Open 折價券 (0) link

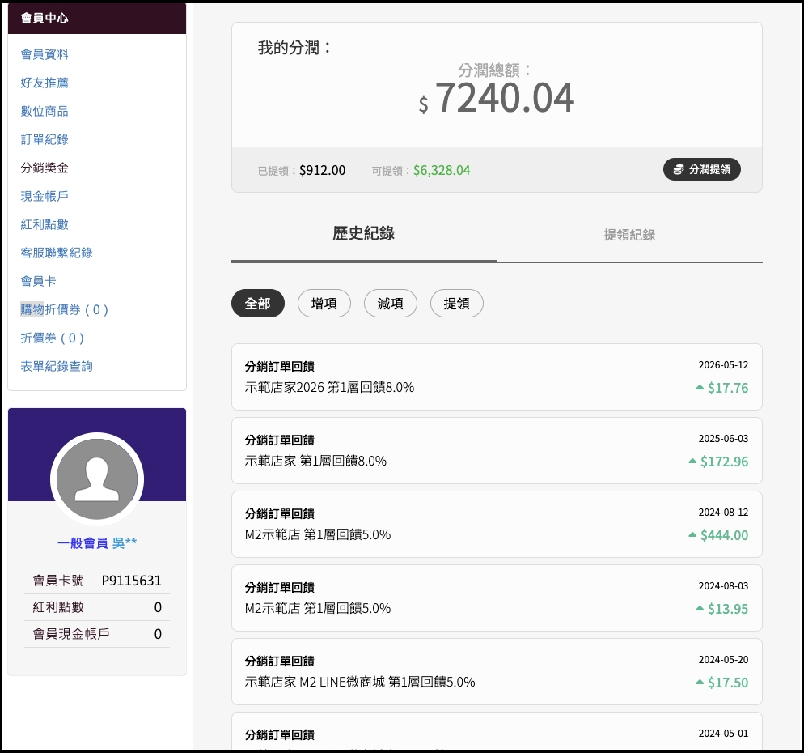pos(53,338)
